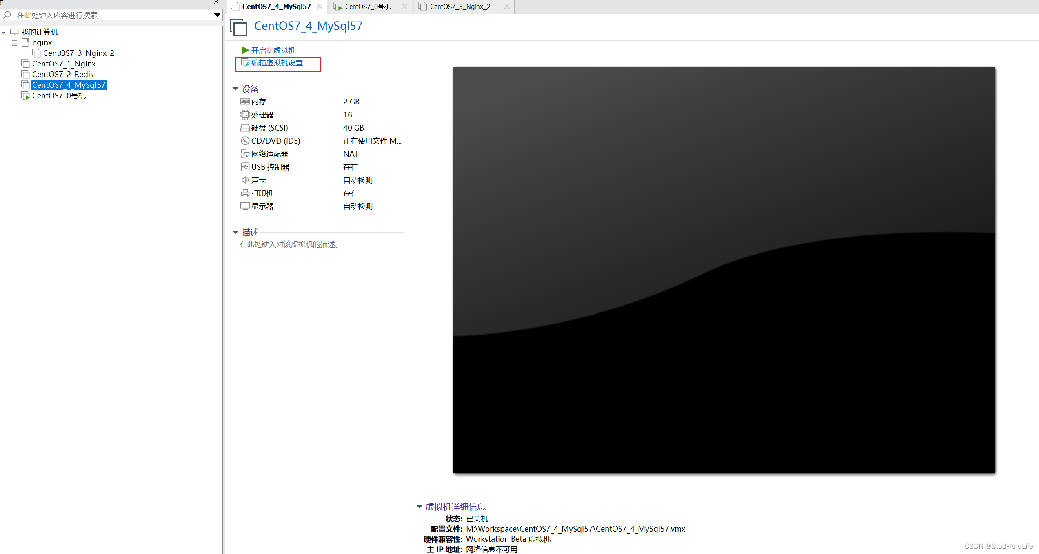Collapse the nginx folder tree node
Screen dimensions: 1039x554
(14, 43)
